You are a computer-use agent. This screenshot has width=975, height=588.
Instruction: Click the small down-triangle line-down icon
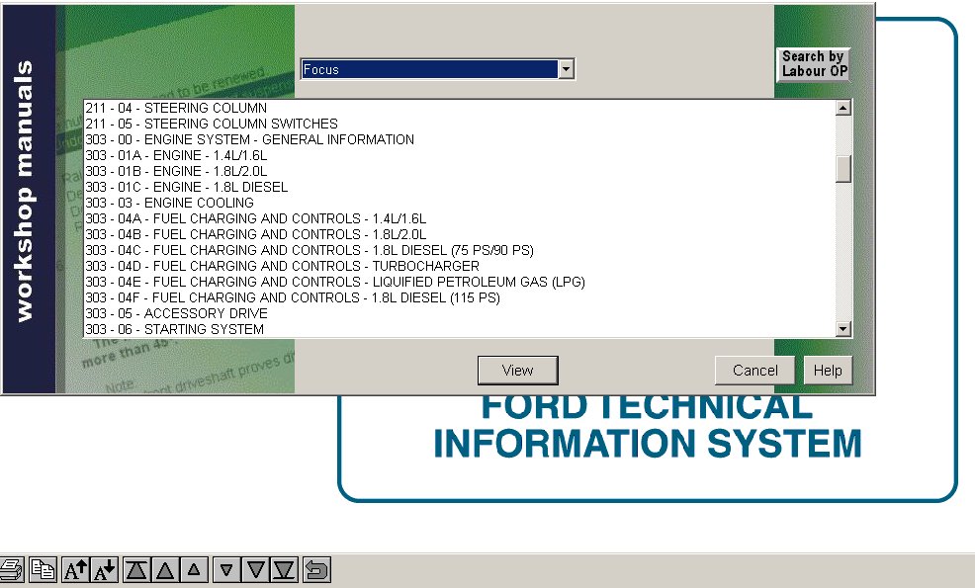point(226,569)
